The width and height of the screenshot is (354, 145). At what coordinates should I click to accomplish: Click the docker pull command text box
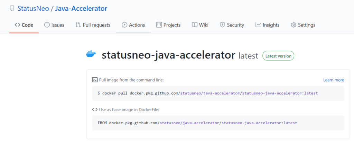pyautogui.click(x=218, y=93)
